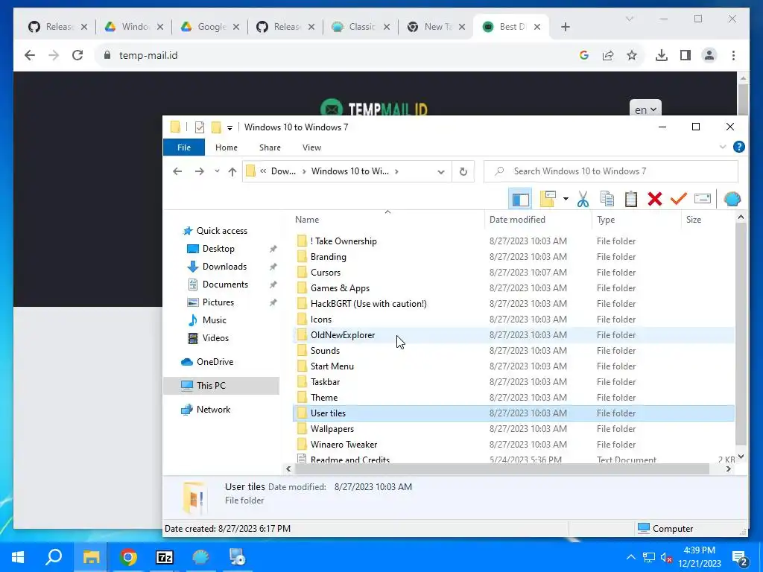Screen dimensions: 763x572
Task: Show hidden system tray icons
Action: point(630,557)
